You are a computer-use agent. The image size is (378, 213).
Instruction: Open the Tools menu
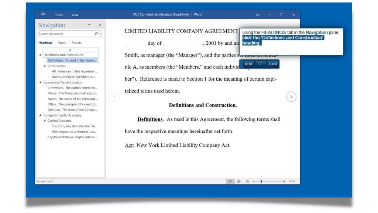(58, 14)
